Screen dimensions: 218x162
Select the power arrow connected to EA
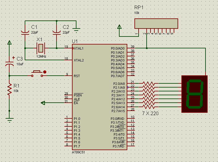pyautogui.click(x=43, y=103)
